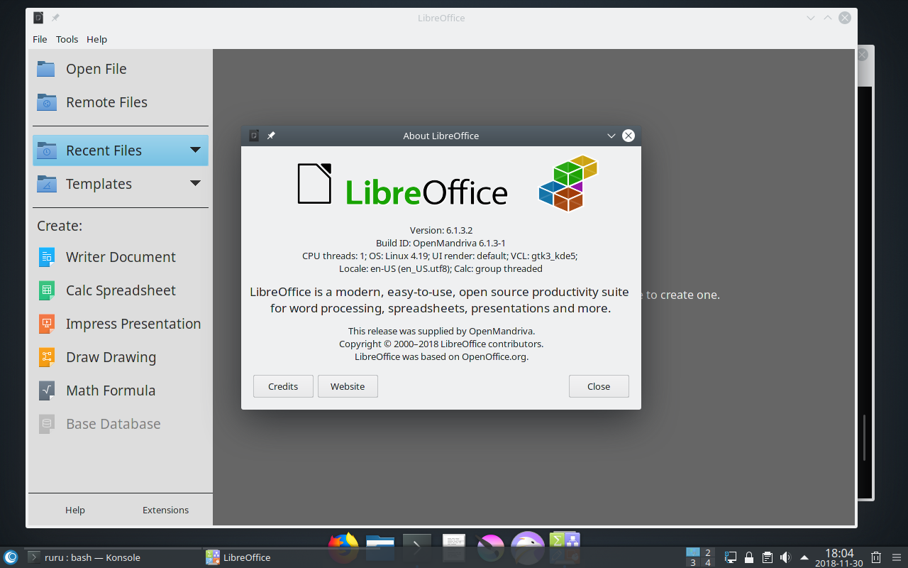Select the Open File label

[x=96, y=69]
